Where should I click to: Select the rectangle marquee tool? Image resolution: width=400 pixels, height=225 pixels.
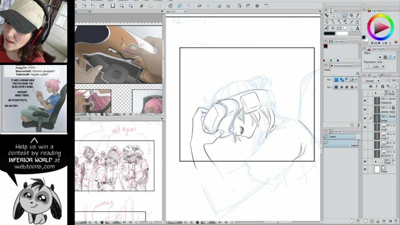(339, 16)
